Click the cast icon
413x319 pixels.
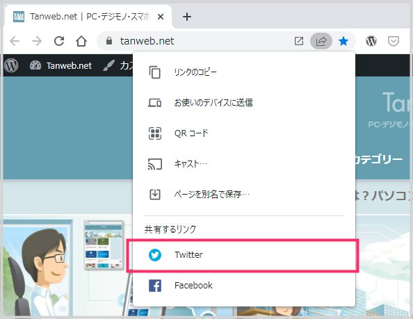[155, 164]
